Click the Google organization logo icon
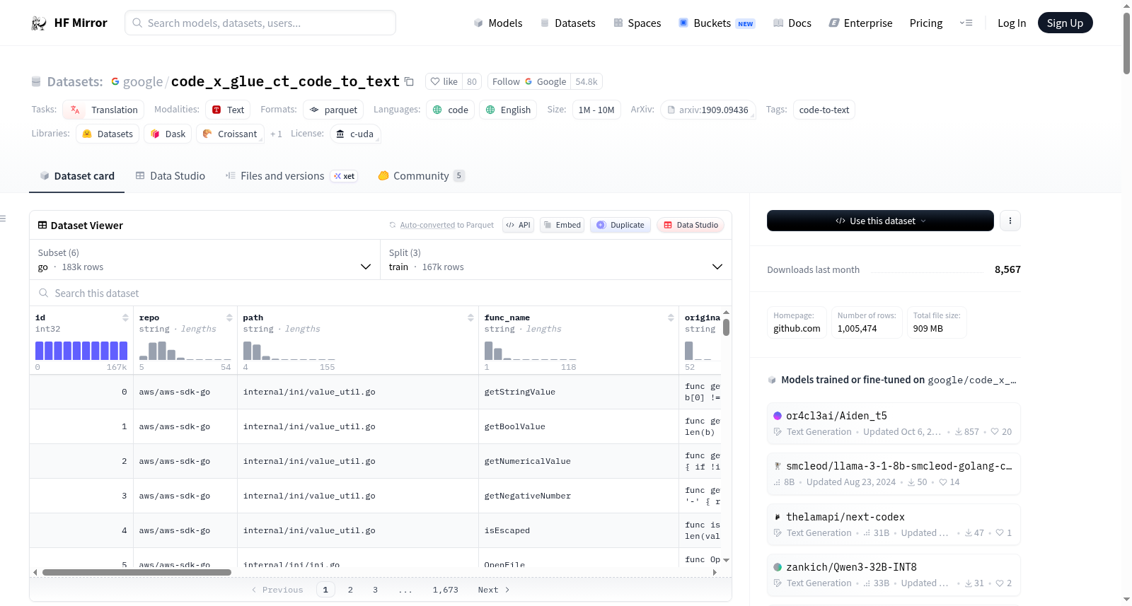 [x=115, y=81]
